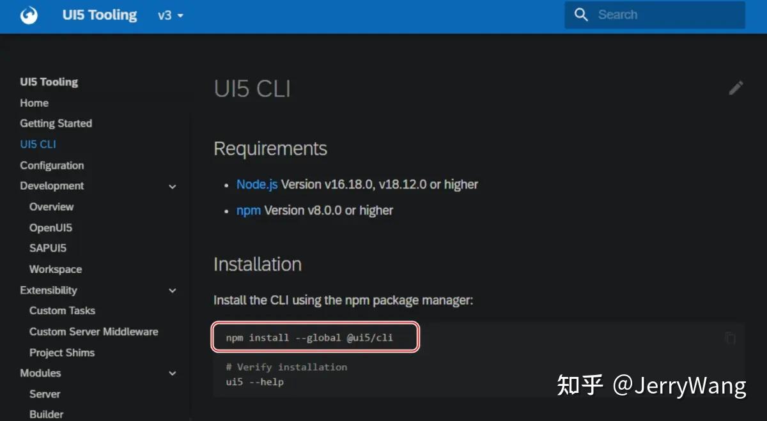Open the Custom Server Middleware page
The image size is (767, 421).
point(93,332)
